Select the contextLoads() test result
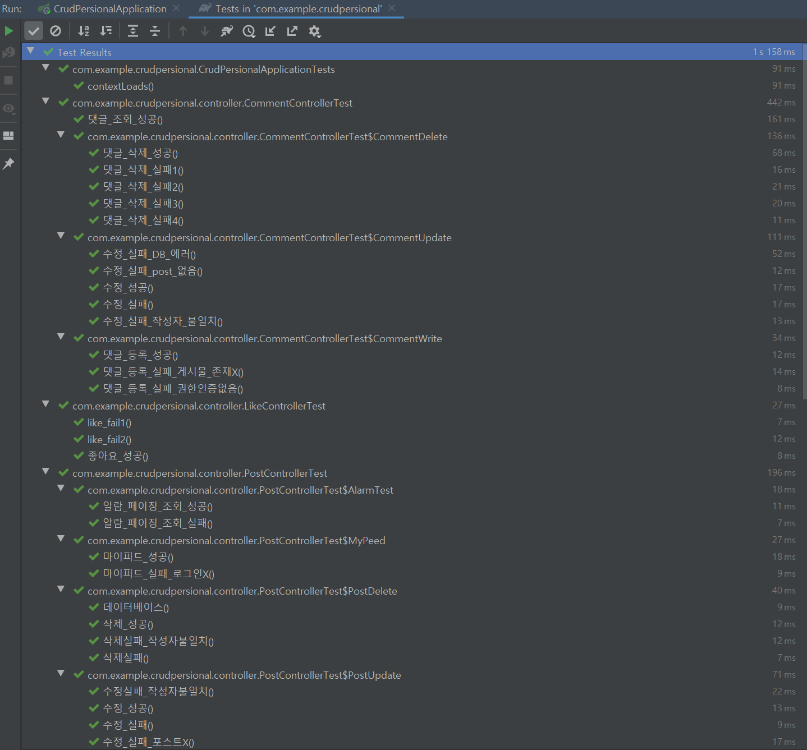 120,85
